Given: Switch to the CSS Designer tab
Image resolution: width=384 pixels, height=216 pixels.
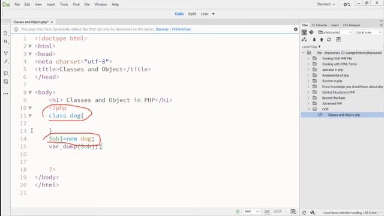Looking at the screenshot, I should [x=351, y=25].
